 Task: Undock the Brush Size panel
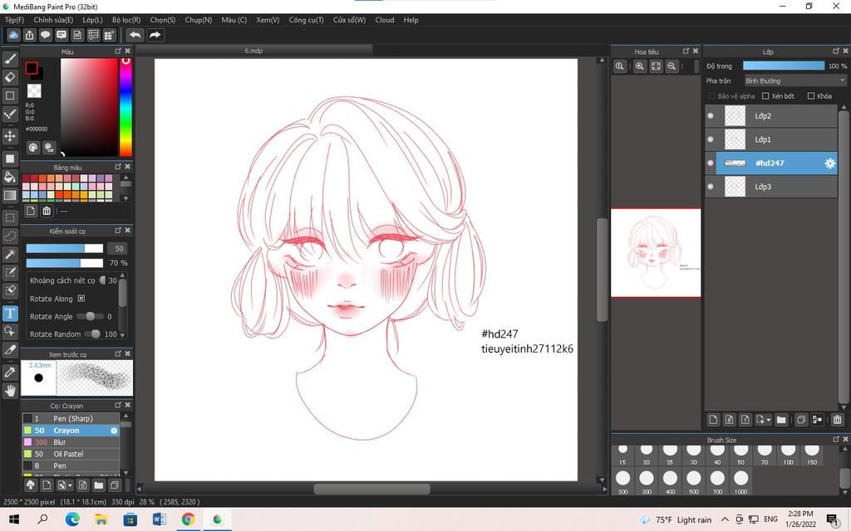click(836, 440)
